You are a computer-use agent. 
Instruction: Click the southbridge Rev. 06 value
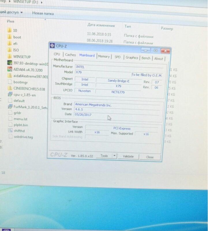[156, 88]
